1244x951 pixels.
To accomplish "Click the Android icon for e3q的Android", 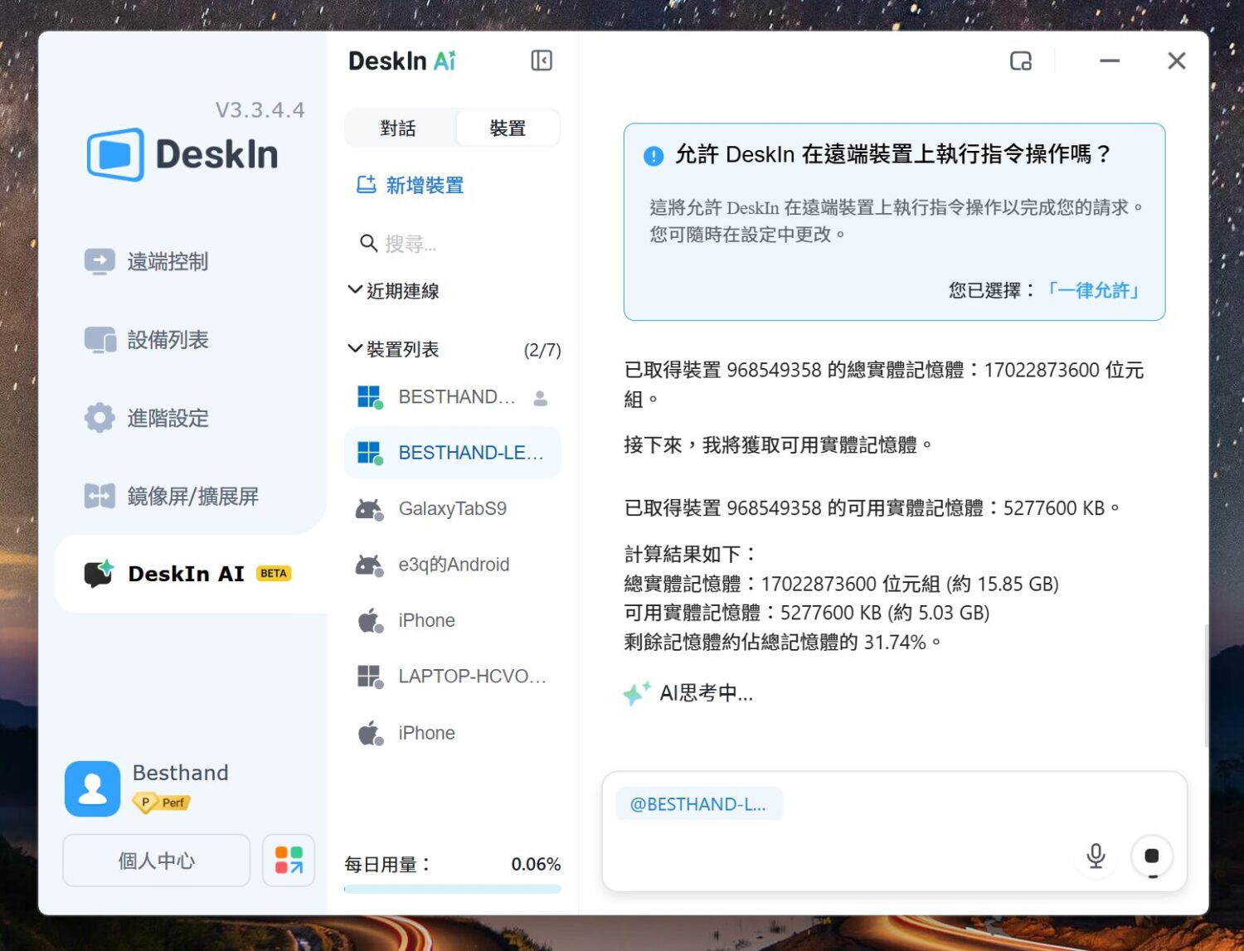I will click(369, 565).
